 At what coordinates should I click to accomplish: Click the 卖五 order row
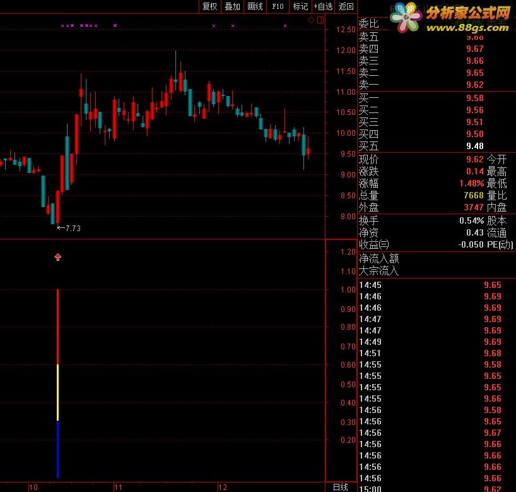coord(437,37)
